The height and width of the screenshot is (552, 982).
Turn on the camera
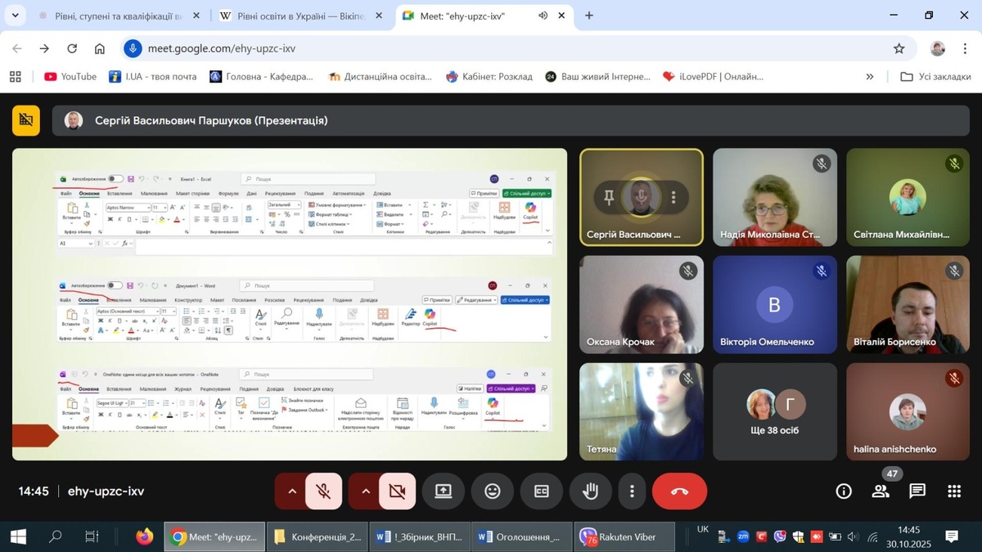coord(398,491)
